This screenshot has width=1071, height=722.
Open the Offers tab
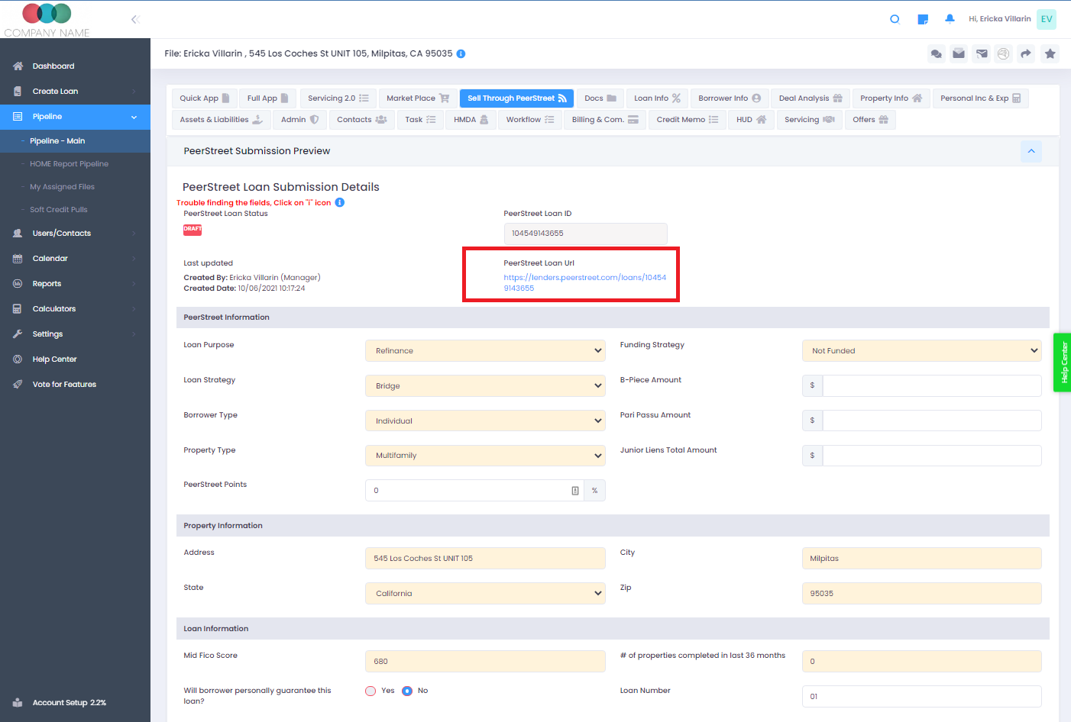(870, 120)
